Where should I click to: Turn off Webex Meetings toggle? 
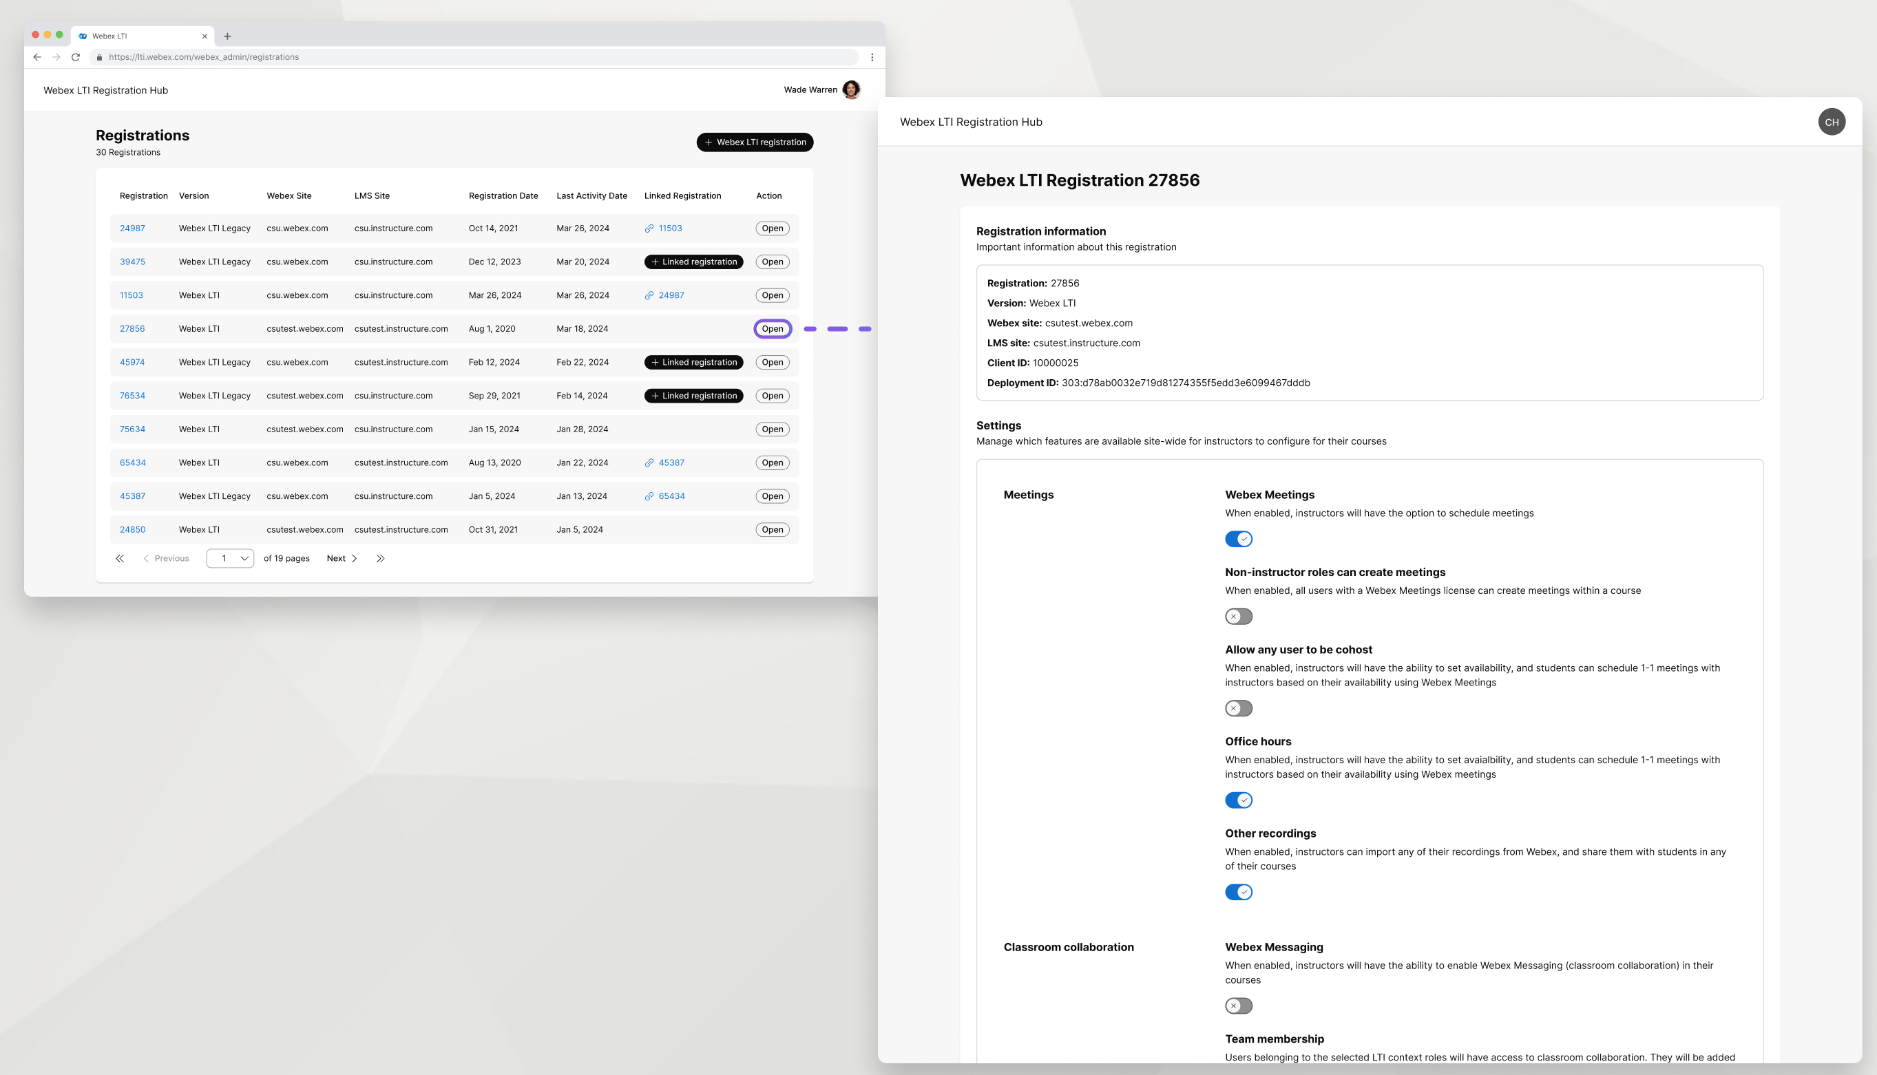1238,539
